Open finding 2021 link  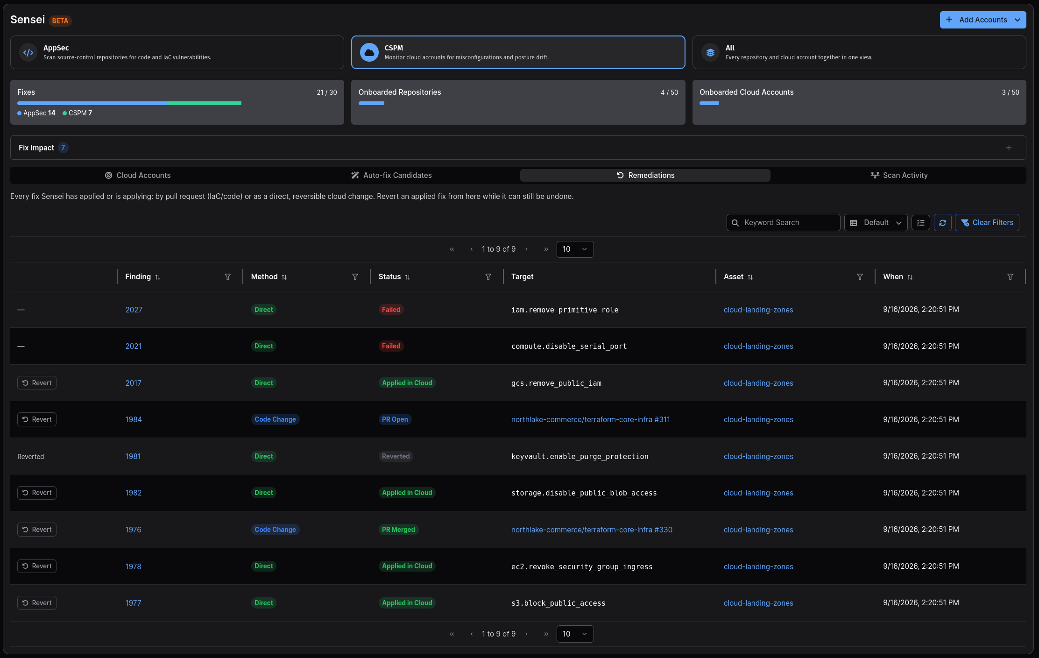(x=133, y=346)
